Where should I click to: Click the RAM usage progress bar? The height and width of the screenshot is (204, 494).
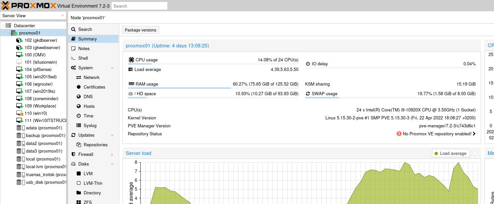[213, 88]
